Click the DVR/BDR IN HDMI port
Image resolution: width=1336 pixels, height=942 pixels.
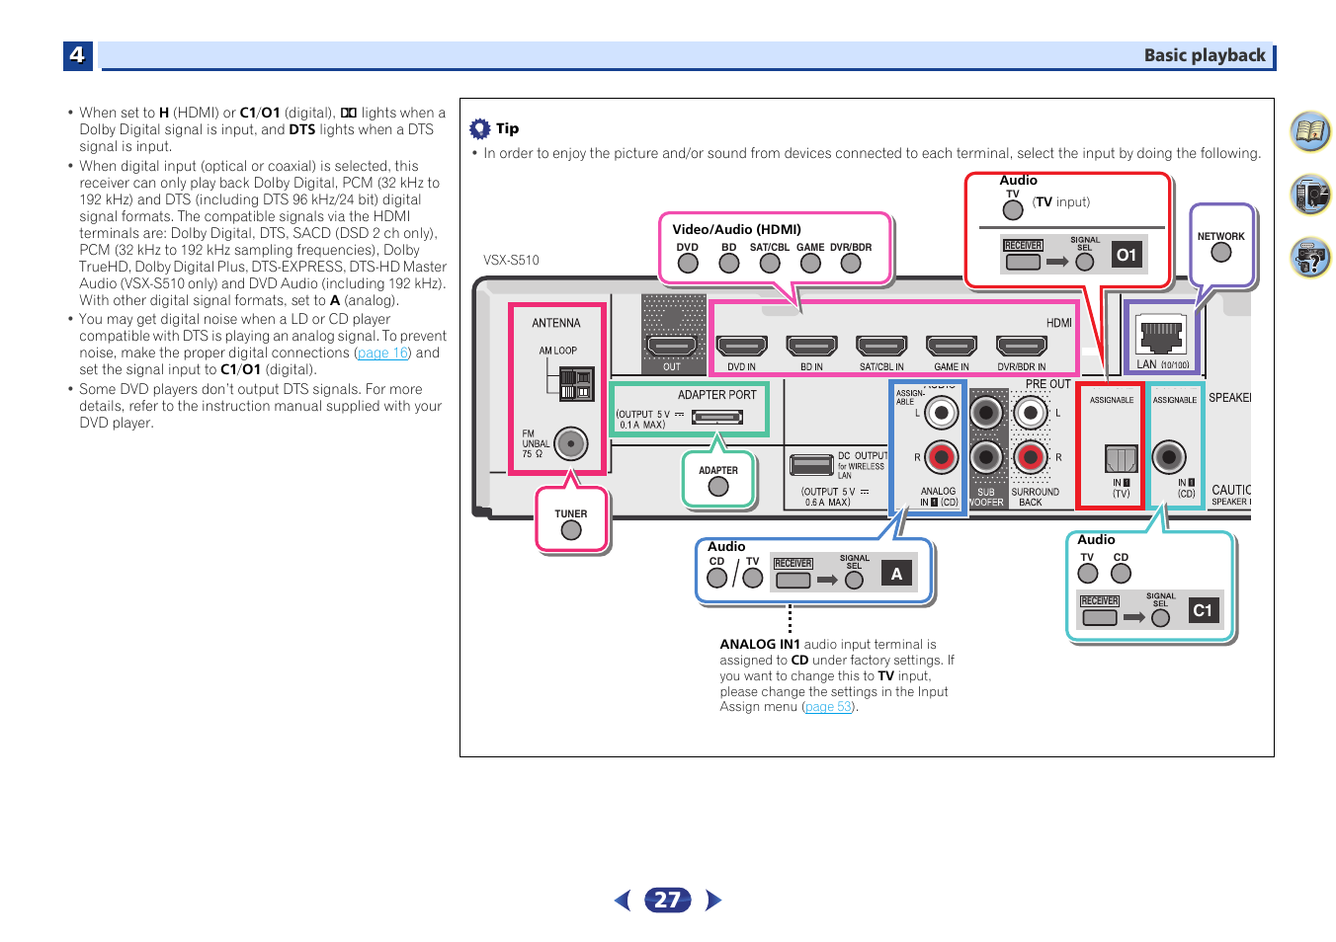1022,346
